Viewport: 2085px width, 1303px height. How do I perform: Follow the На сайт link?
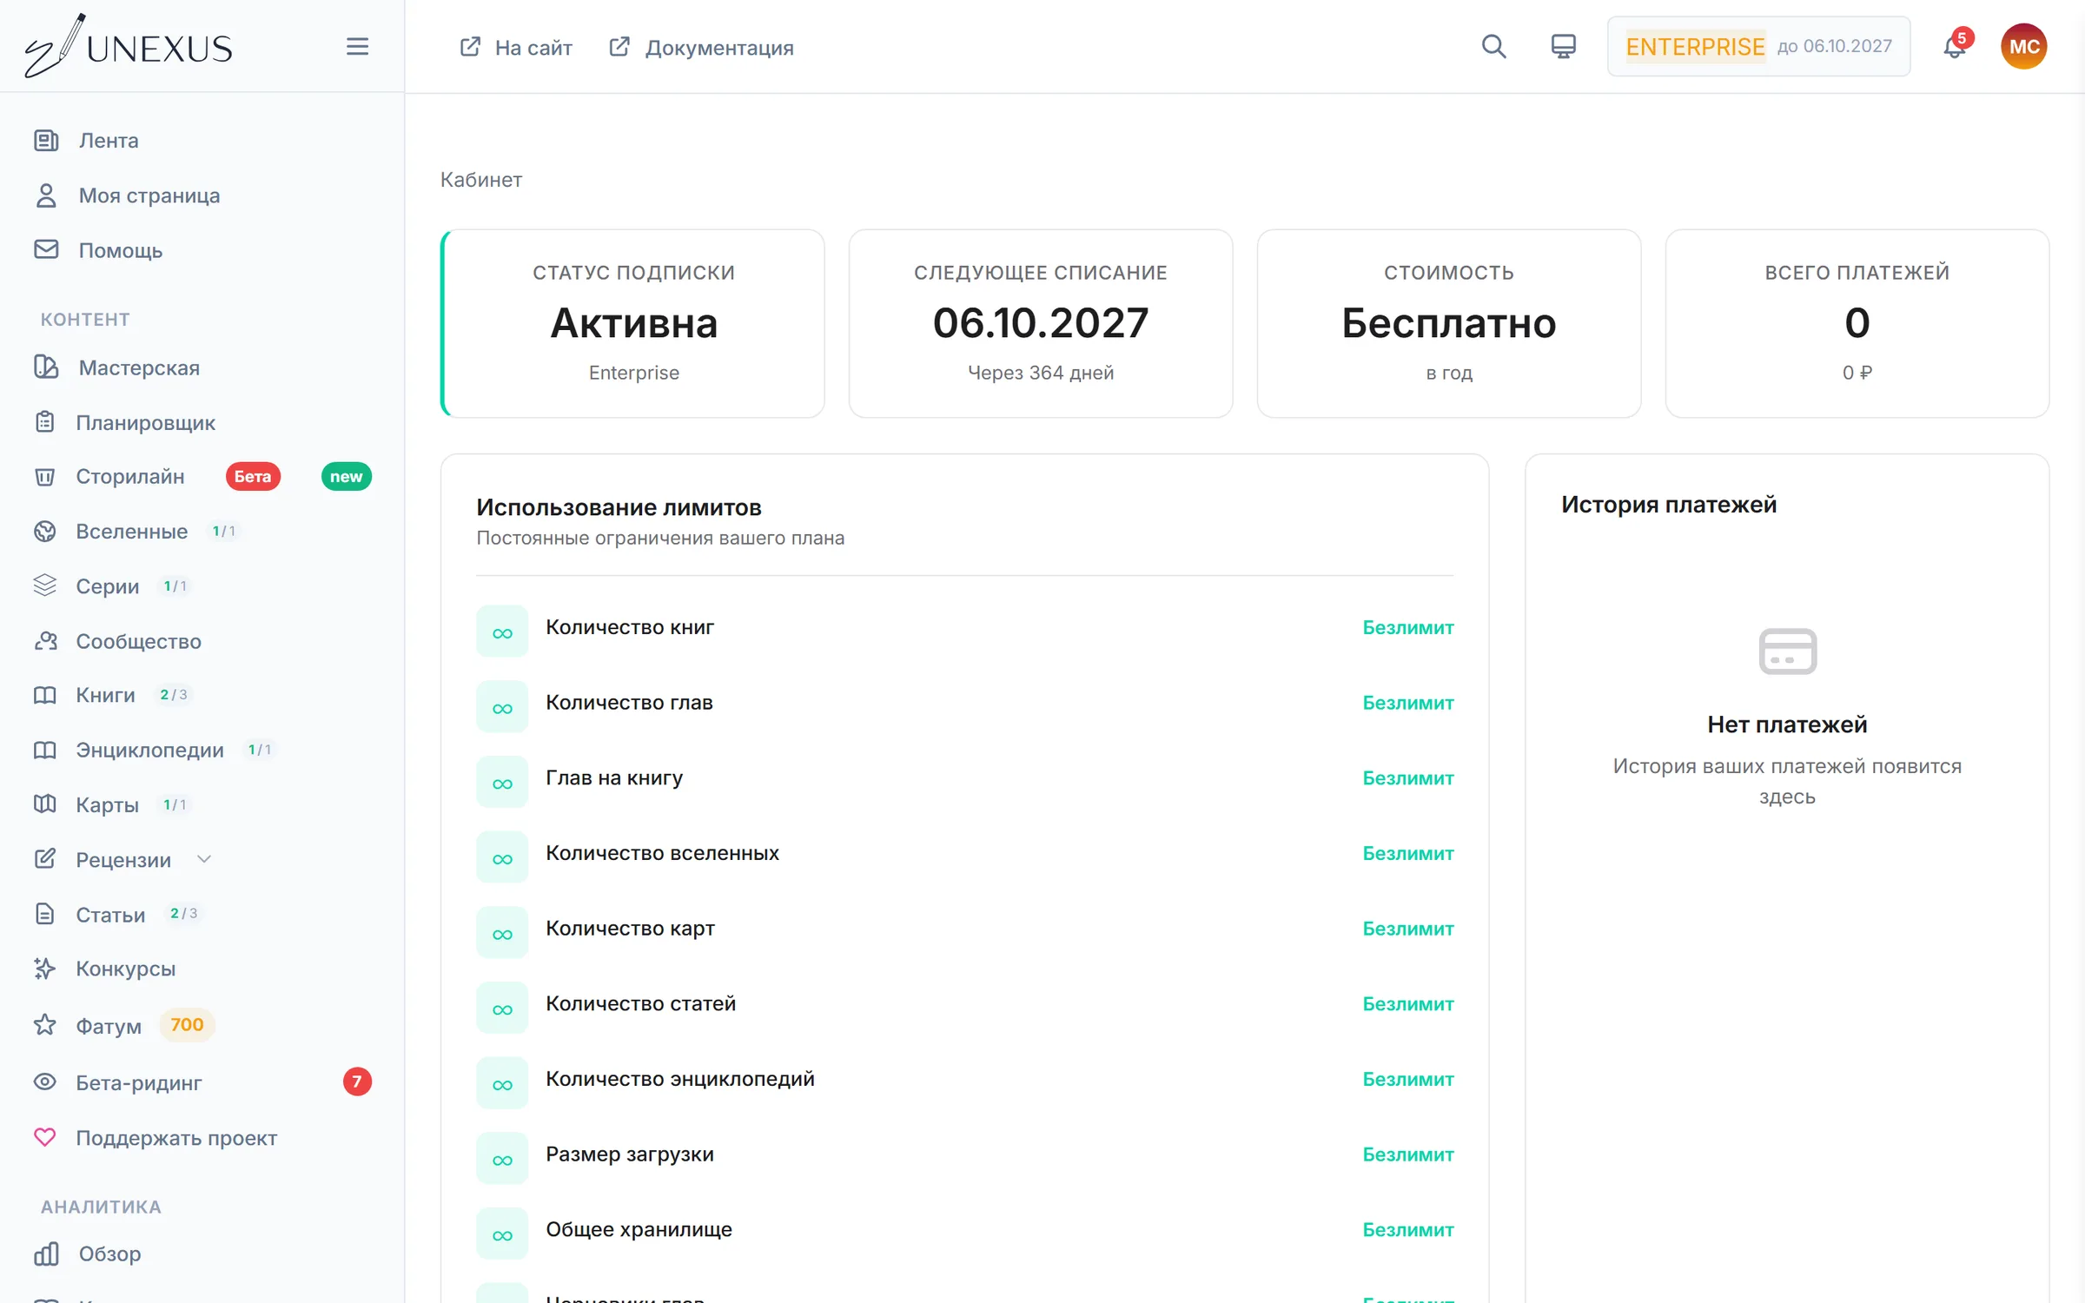point(515,47)
